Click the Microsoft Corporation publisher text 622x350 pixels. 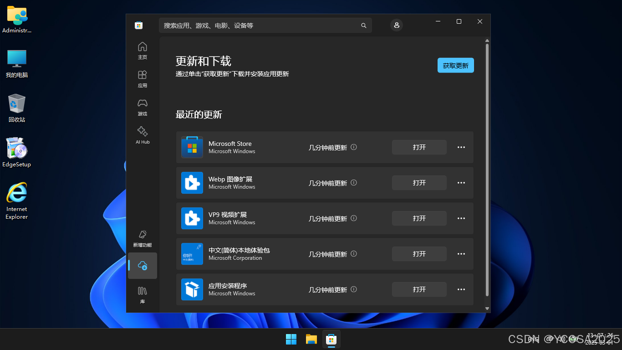pyautogui.click(x=235, y=258)
